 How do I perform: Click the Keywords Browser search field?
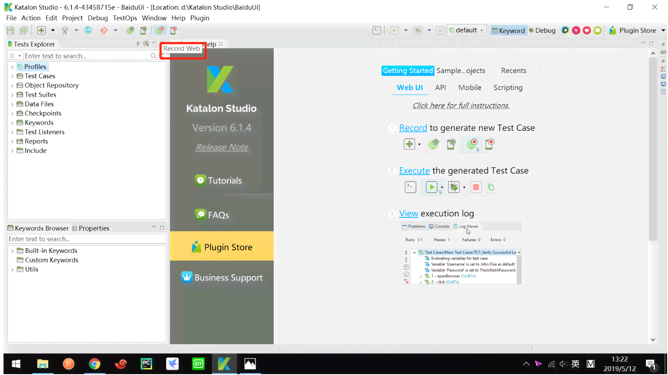(x=87, y=239)
